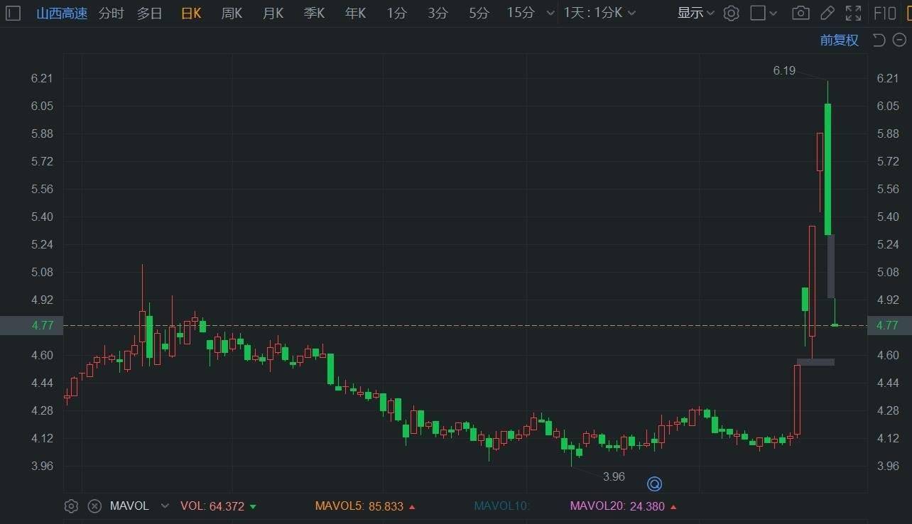Take a chart screenshot with camera icon
Screen dimensions: 912x524
pyautogui.click(x=800, y=13)
